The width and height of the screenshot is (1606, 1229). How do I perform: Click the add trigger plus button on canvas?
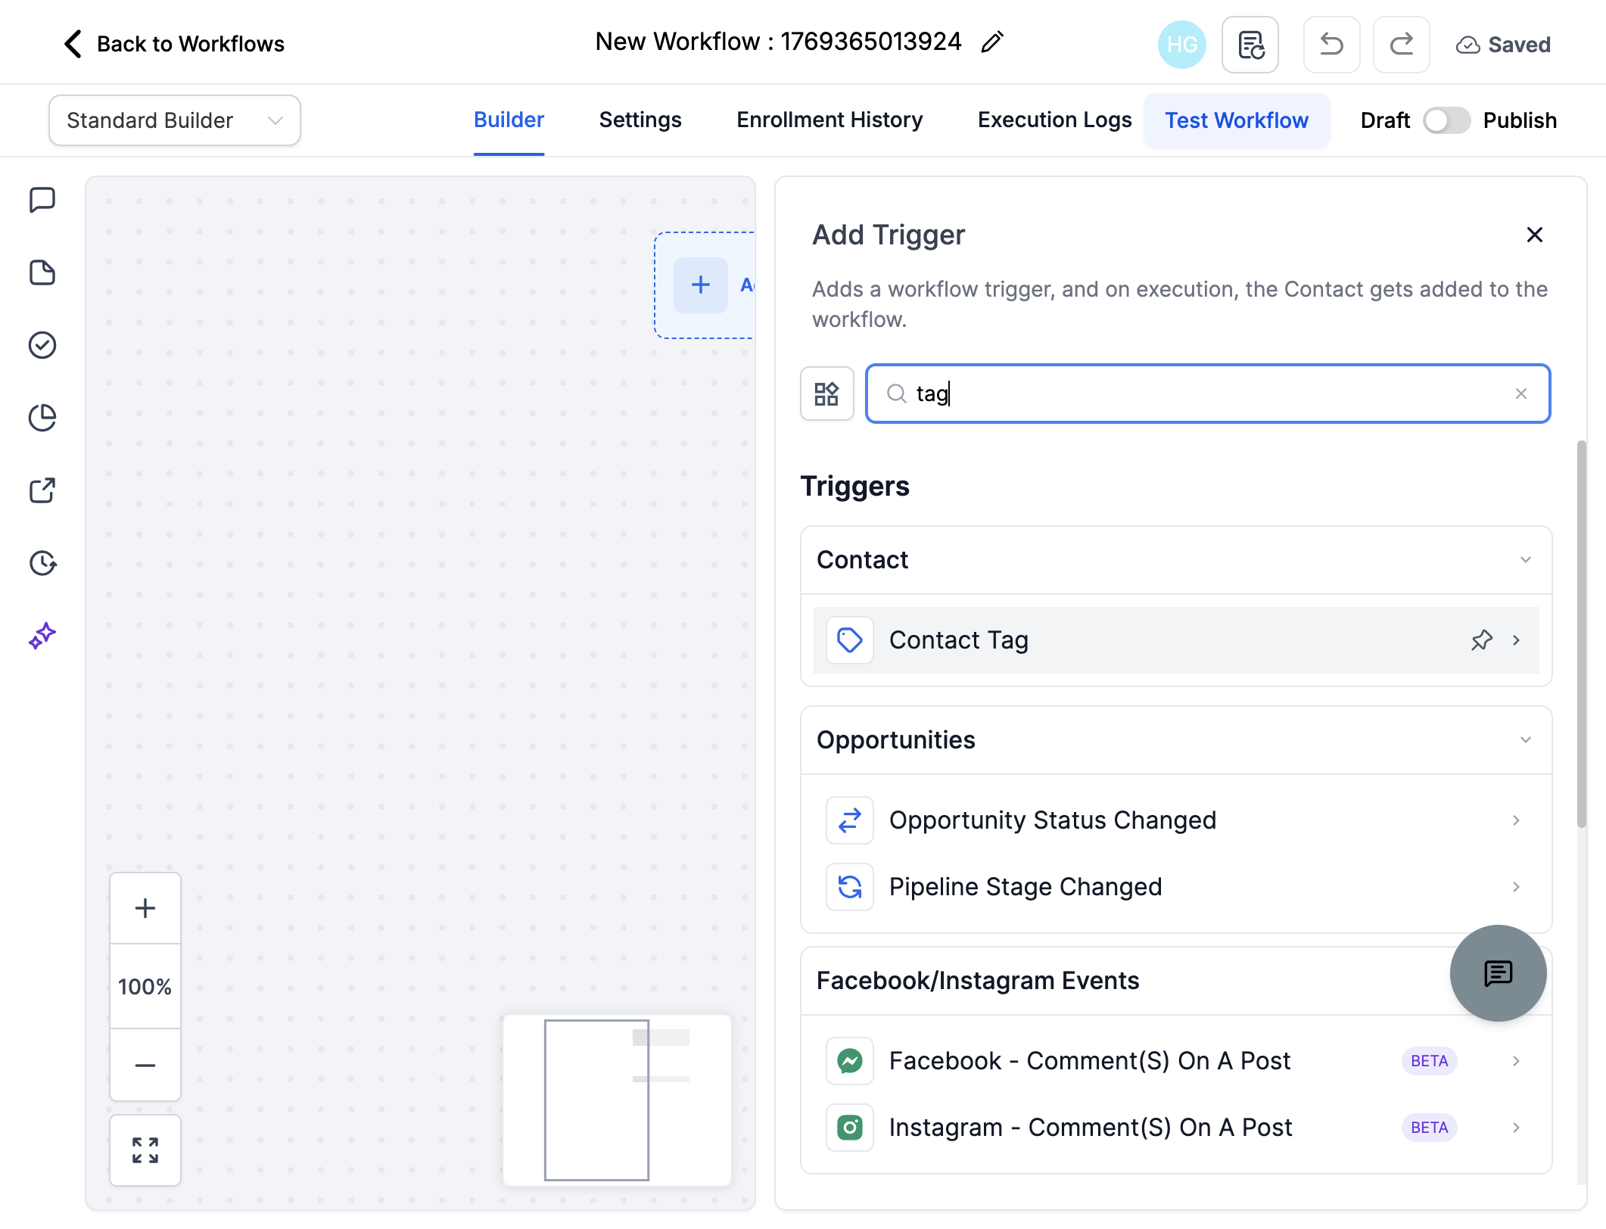(701, 285)
